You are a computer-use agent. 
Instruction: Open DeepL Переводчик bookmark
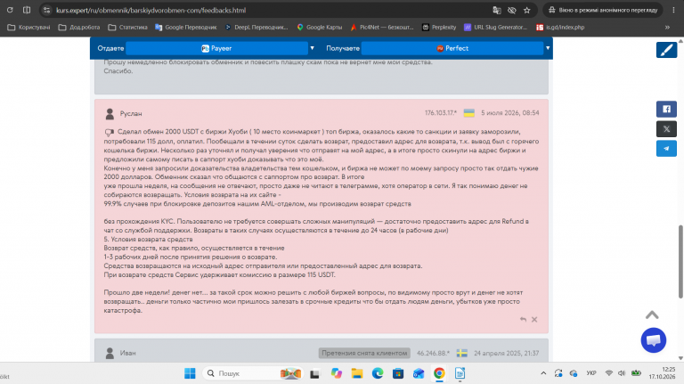(256, 27)
